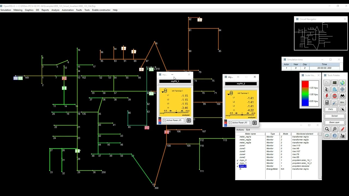Image resolution: width=349 pixels, height=196 pixels.
Task: Open the plot chart icon in Tools Palette
Action: tap(335, 83)
